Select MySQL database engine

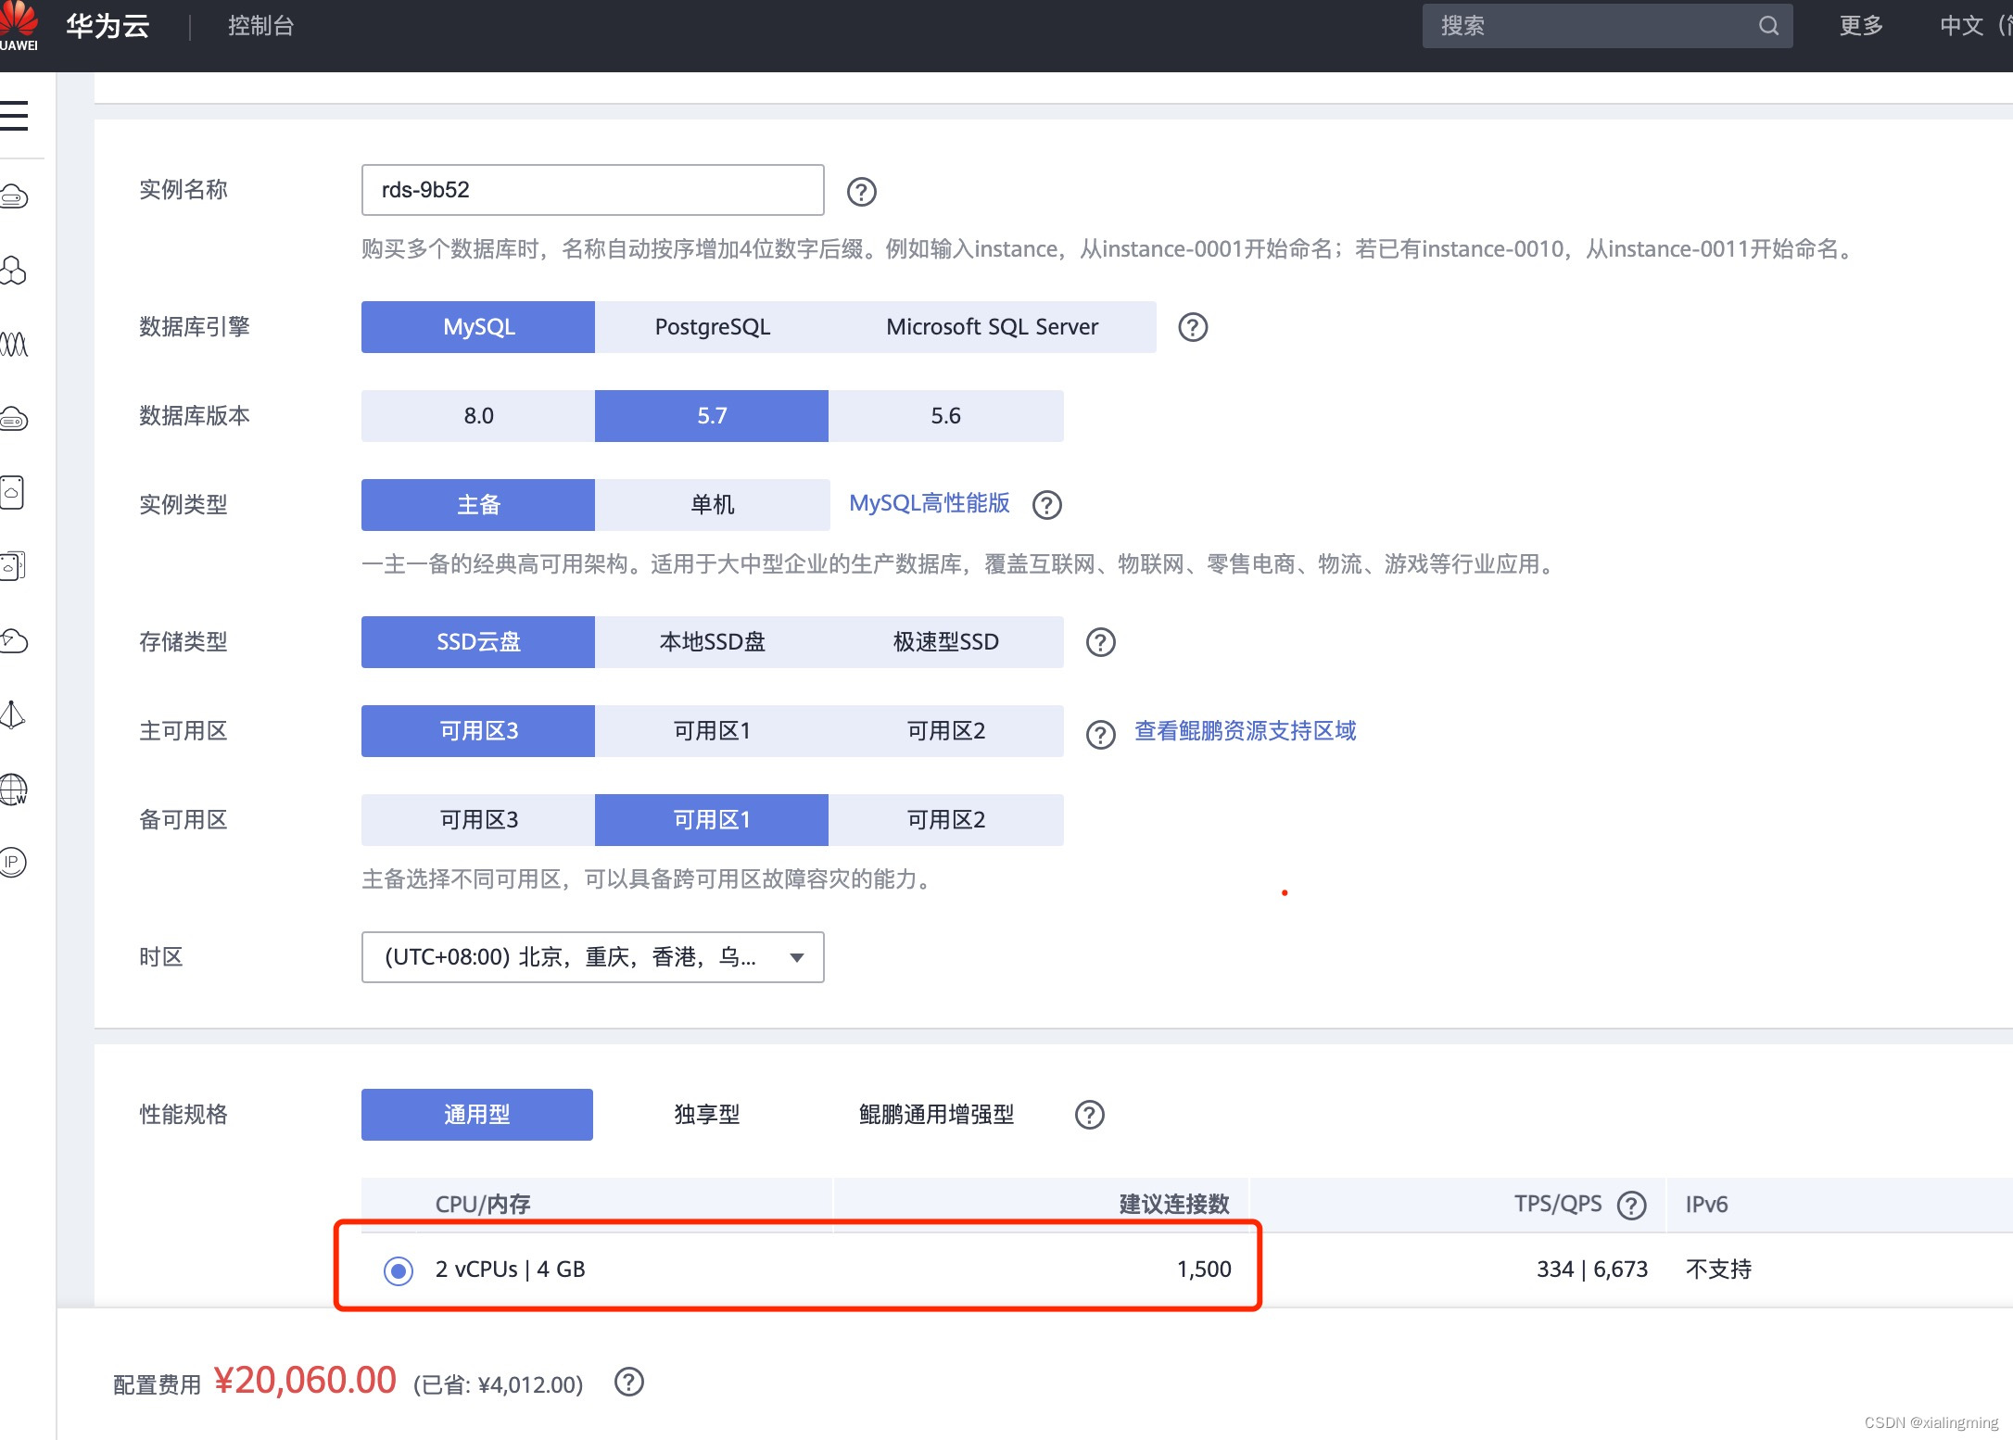(478, 327)
